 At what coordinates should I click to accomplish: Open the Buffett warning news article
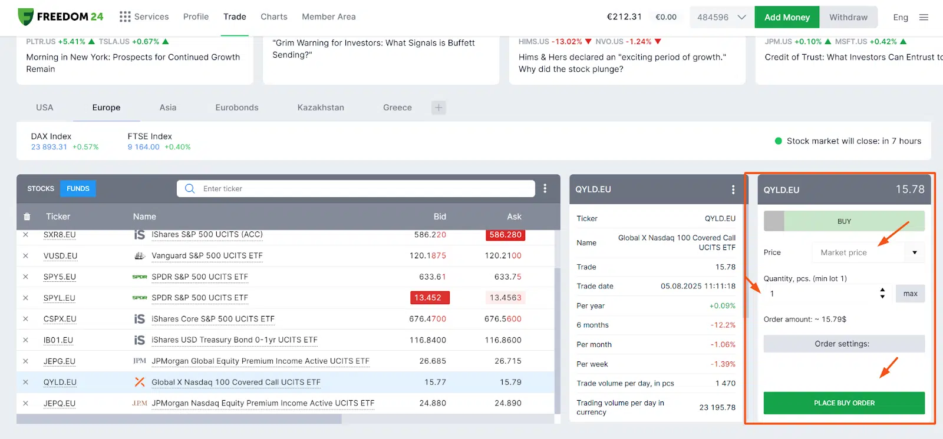[x=374, y=49]
